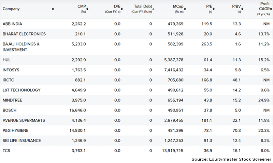
Task: Click the Company column header label
Action: click(11, 9)
